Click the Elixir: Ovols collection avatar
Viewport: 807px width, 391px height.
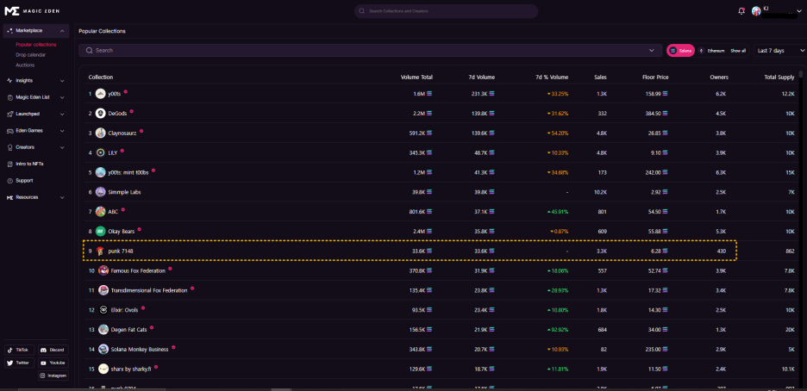(103, 310)
